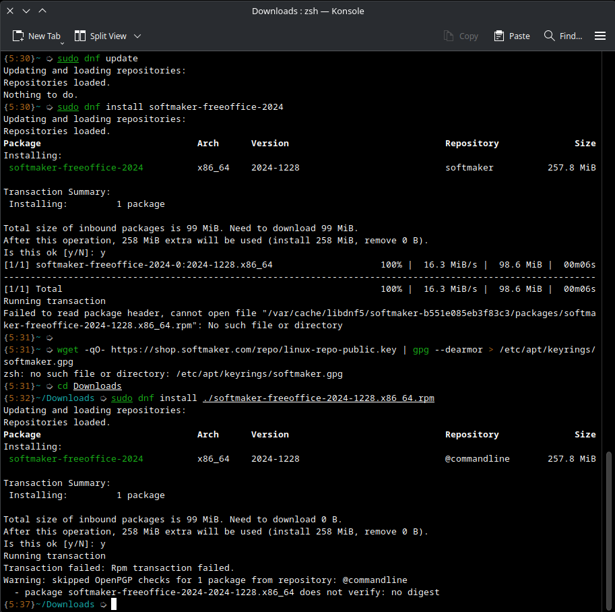The height and width of the screenshot is (612, 615).
Task: Minimize the Konsole window
Action: point(26,11)
